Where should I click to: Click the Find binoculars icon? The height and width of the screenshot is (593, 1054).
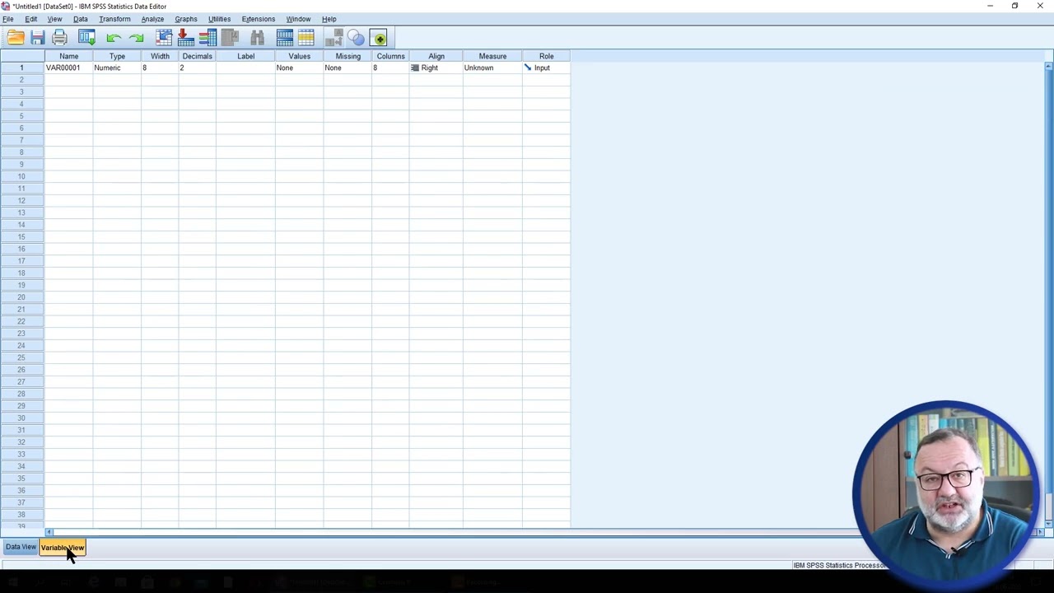pyautogui.click(x=257, y=38)
